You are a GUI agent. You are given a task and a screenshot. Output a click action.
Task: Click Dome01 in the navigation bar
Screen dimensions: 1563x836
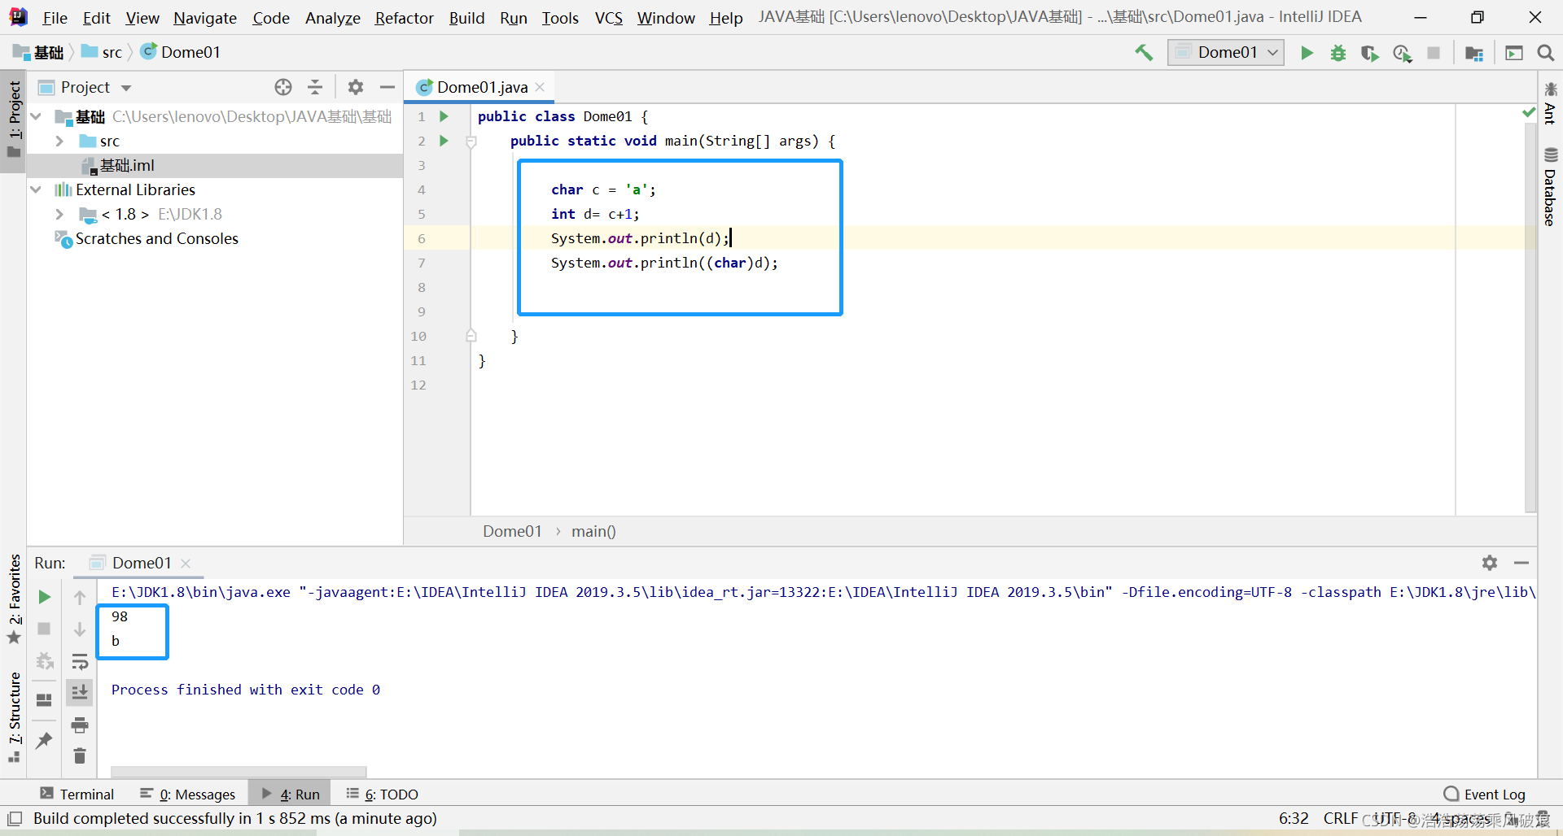tap(181, 53)
